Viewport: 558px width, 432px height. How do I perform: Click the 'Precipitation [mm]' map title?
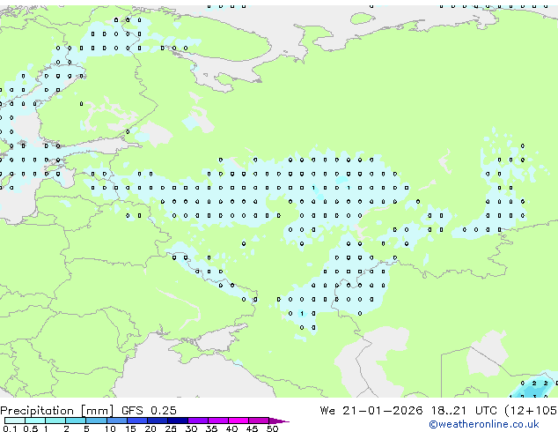point(57,411)
